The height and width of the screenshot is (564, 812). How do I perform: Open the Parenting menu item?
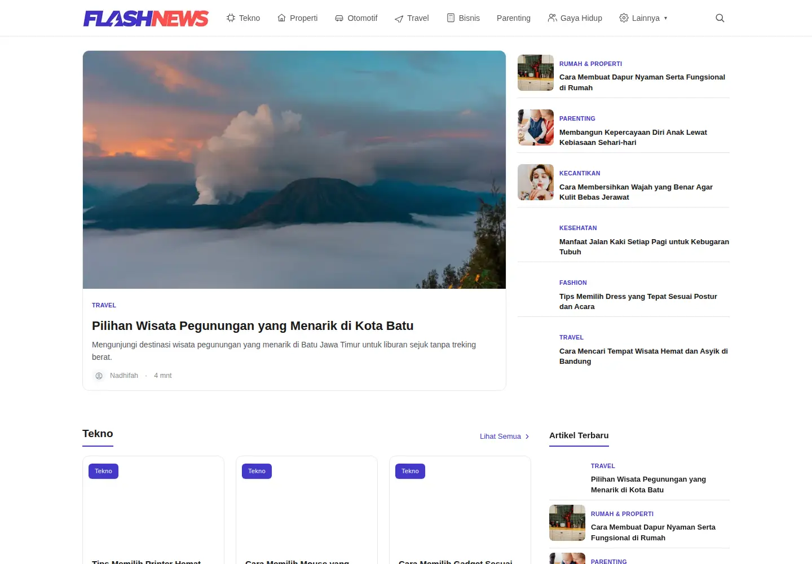click(514, 18)
